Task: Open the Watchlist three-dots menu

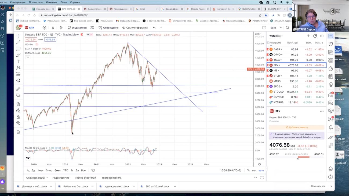Action: coord(322,36)
